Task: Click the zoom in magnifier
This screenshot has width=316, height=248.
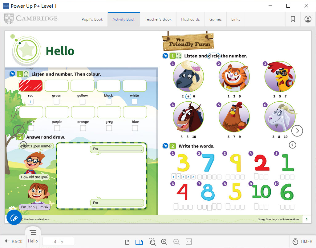Action: tap(164, 242)
